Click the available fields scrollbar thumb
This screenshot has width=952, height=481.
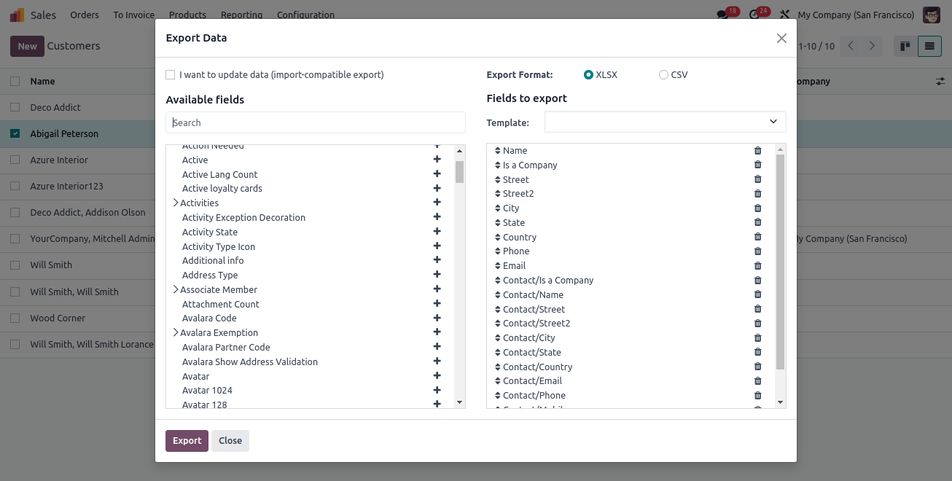point(459,171)
